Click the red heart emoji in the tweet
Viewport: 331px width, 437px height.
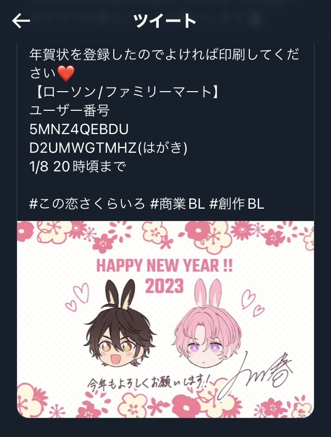66,74
